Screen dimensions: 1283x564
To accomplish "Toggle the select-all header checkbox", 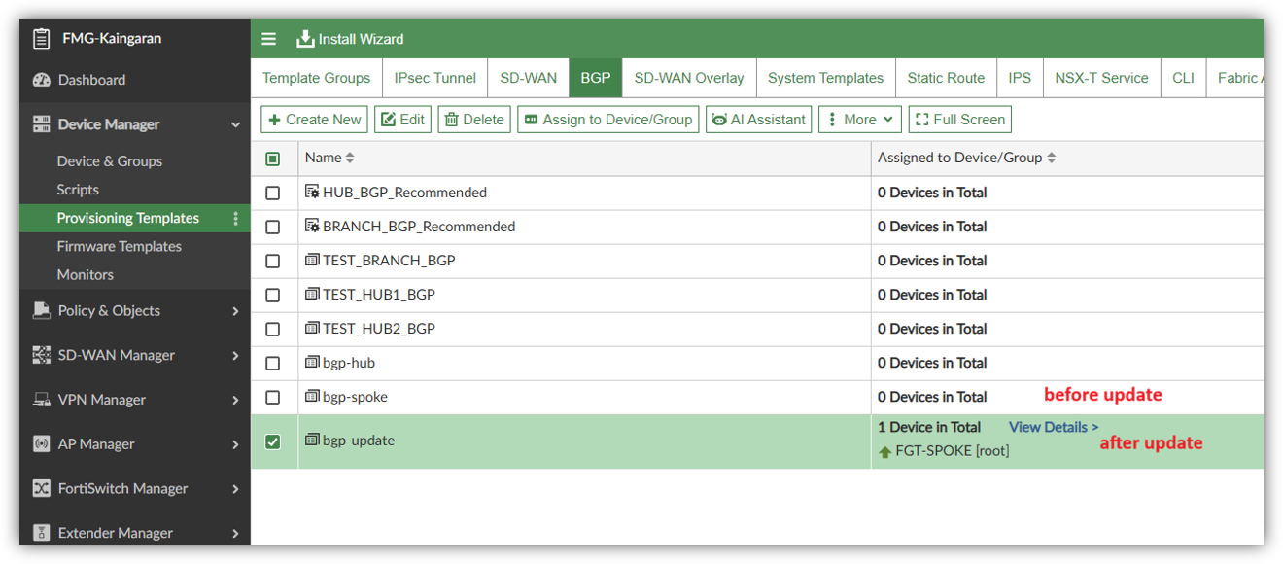I will [x=273, y=159].
